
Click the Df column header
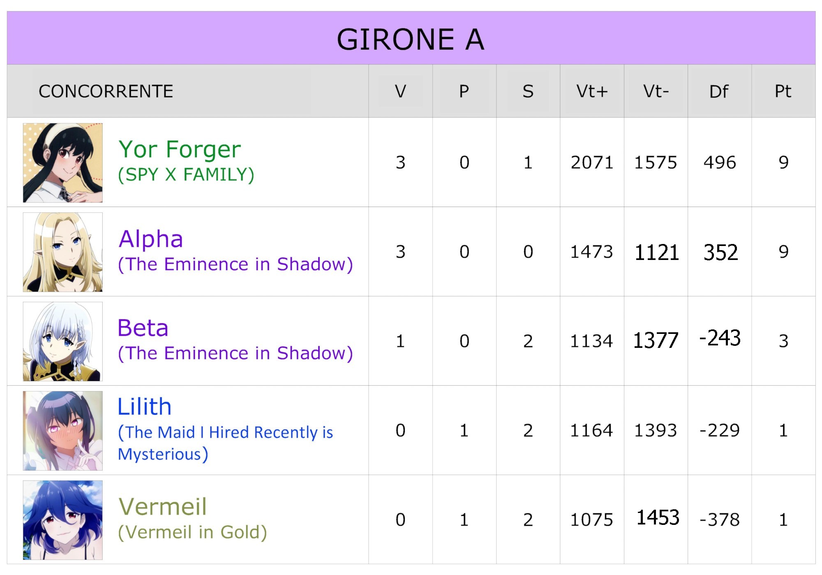719,91
